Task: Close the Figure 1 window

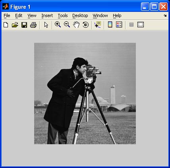Action: (x=163, y=6)
